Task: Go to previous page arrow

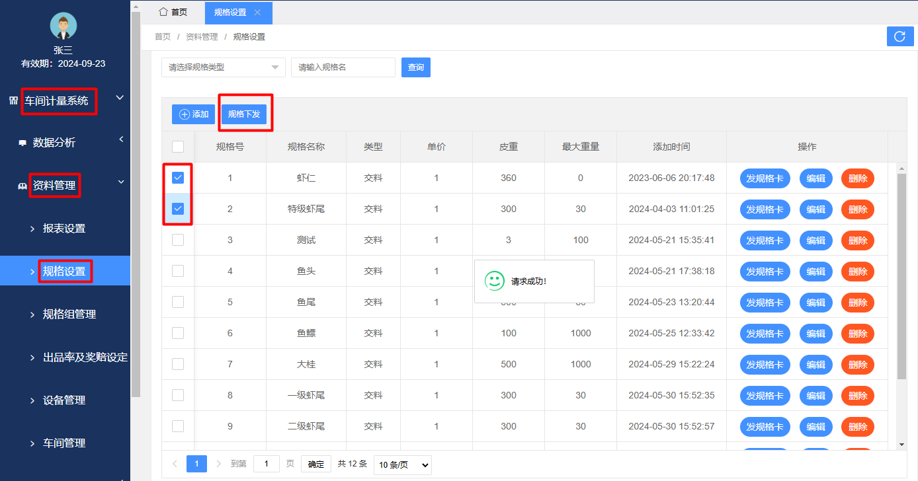Action: [175, 464]
